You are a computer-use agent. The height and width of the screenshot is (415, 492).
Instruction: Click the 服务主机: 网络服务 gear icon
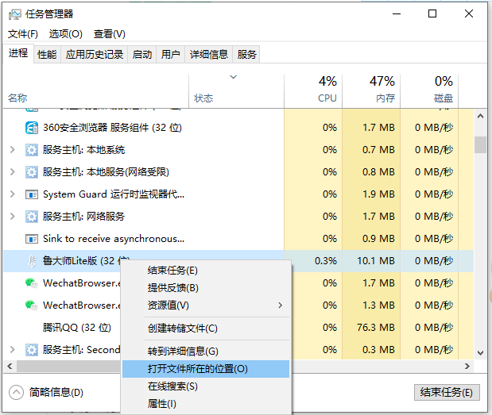(x=32, y=216)
